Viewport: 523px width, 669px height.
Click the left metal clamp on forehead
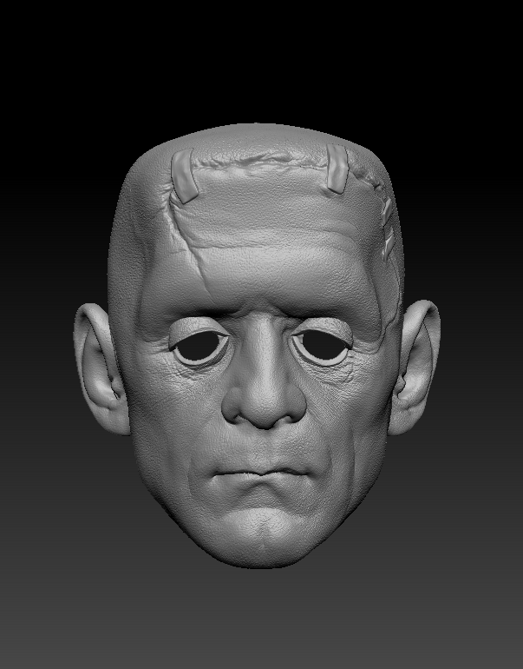184,176
